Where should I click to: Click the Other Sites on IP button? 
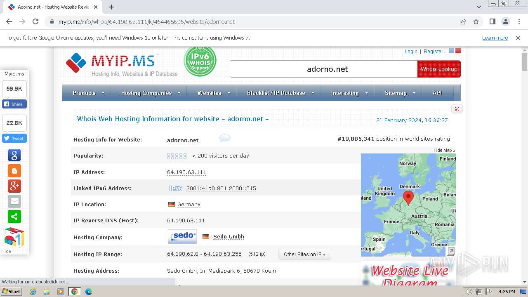tap(304, 255)
